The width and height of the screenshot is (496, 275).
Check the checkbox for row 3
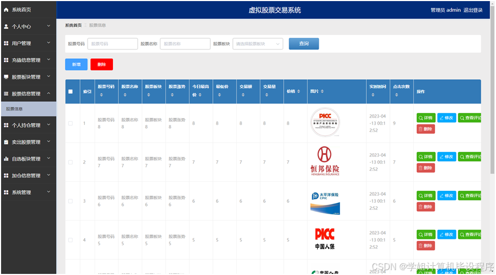click(x=71, y=201)
